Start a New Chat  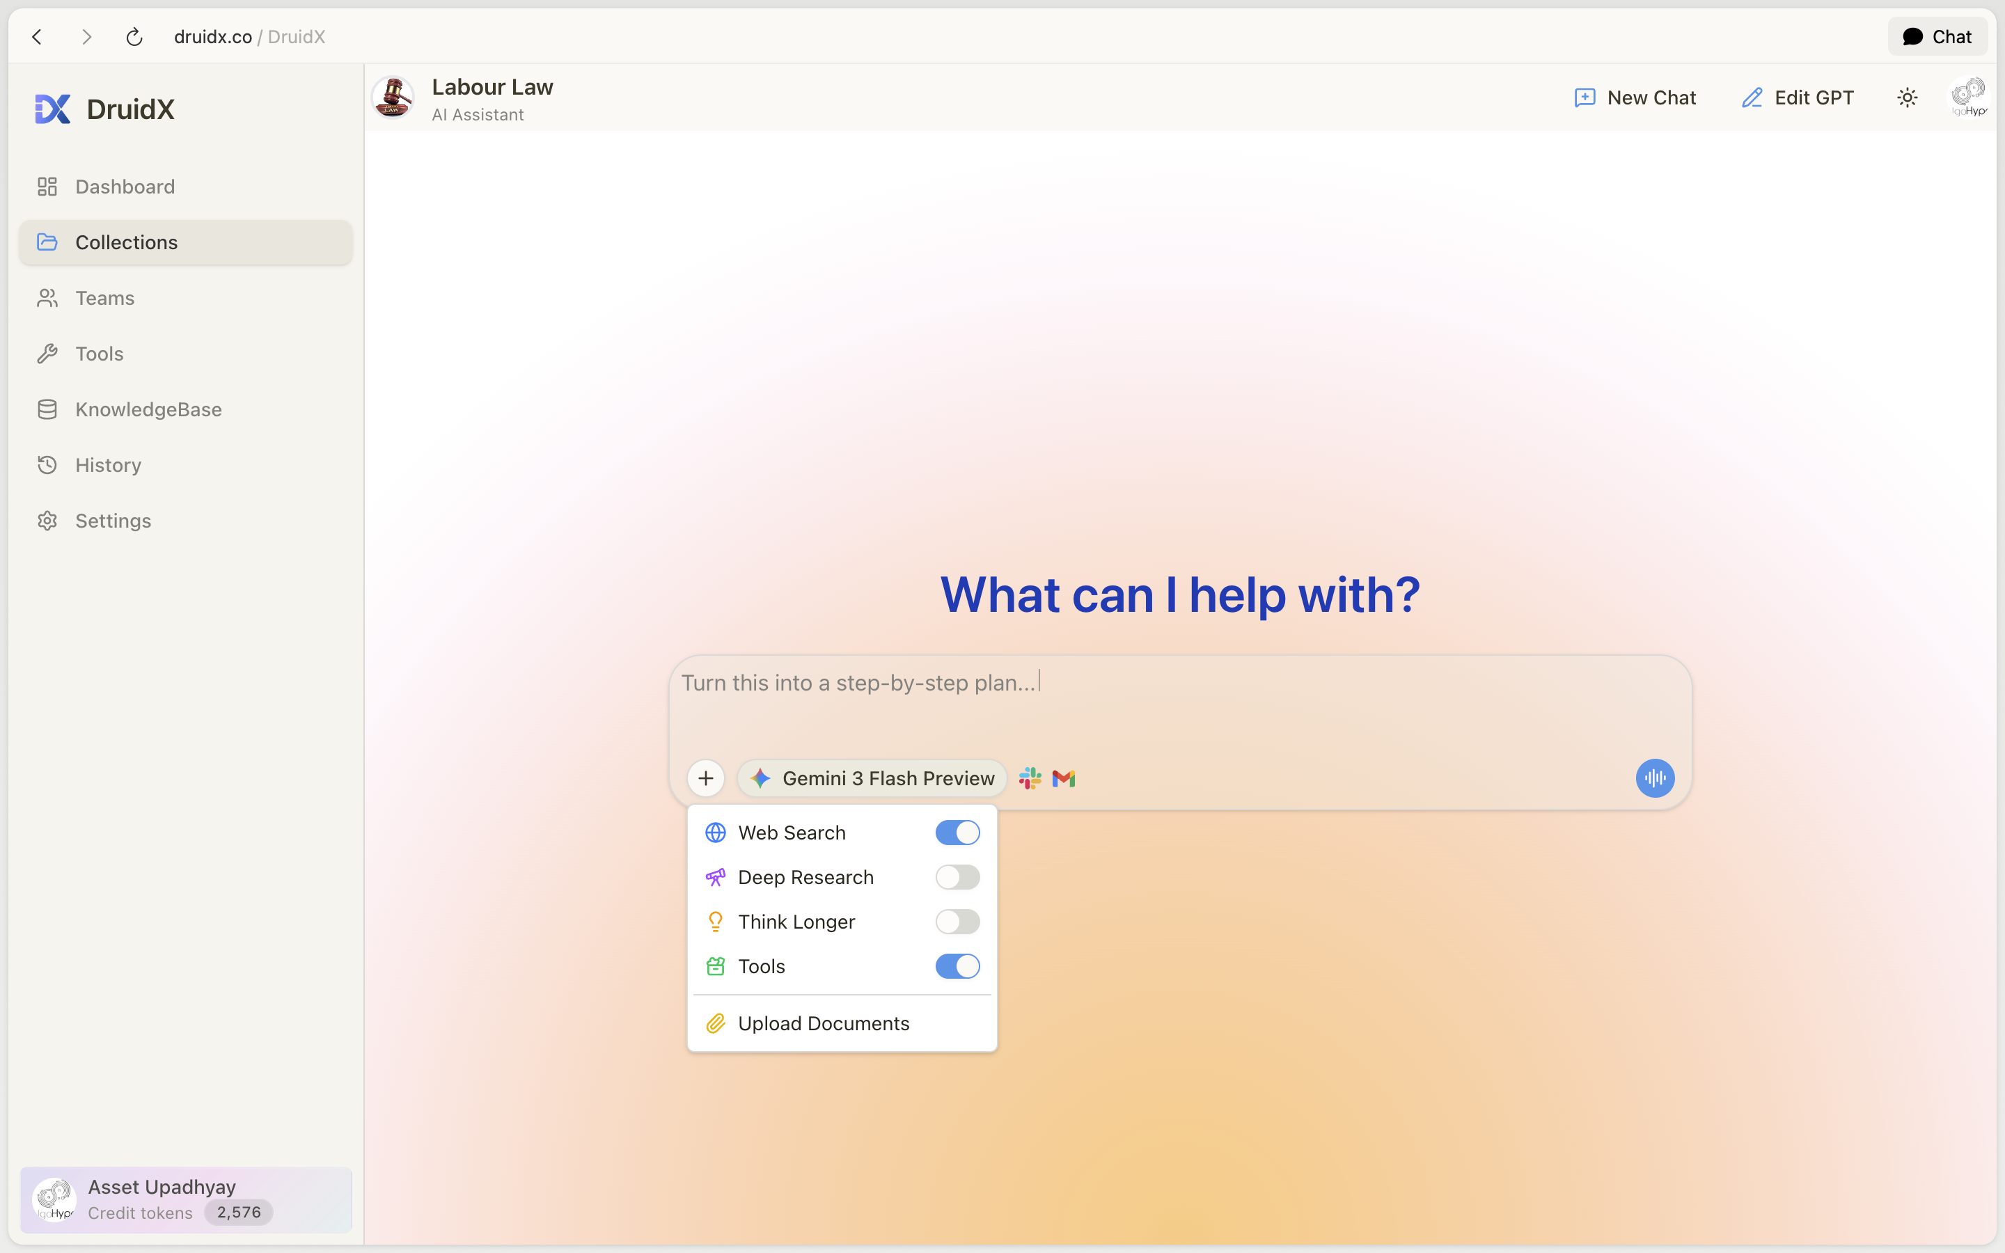(1635, 97)
